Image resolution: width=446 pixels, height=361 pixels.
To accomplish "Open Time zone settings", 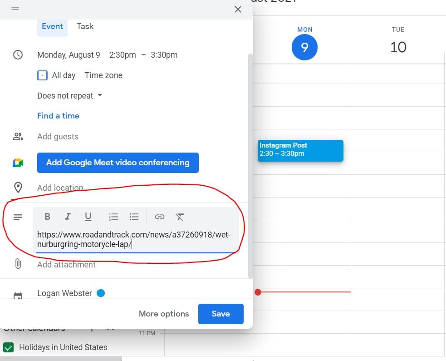I will click(103, 75).
